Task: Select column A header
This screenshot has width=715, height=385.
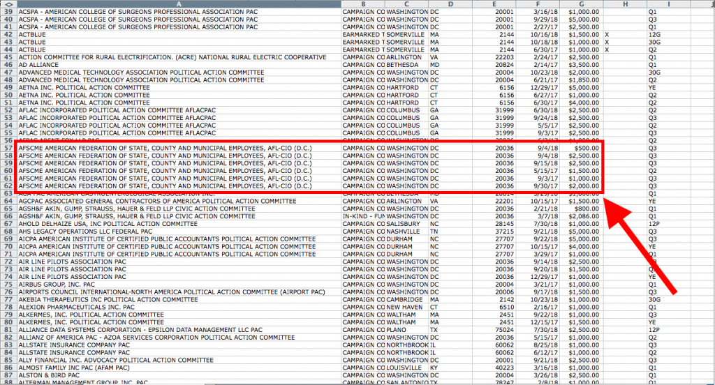Action: (179, 4)
